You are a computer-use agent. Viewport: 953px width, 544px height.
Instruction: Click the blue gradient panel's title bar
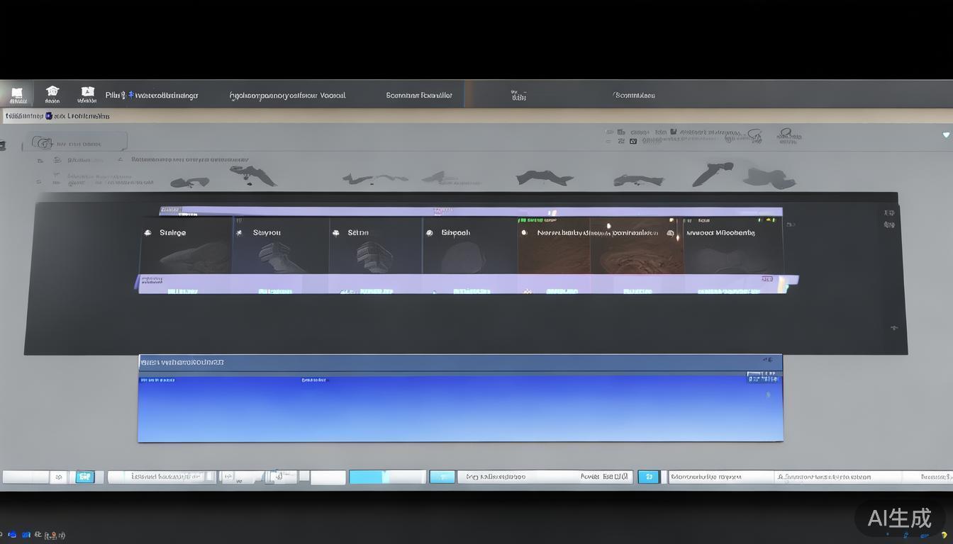pyautogui.click(x=459, y=362)
